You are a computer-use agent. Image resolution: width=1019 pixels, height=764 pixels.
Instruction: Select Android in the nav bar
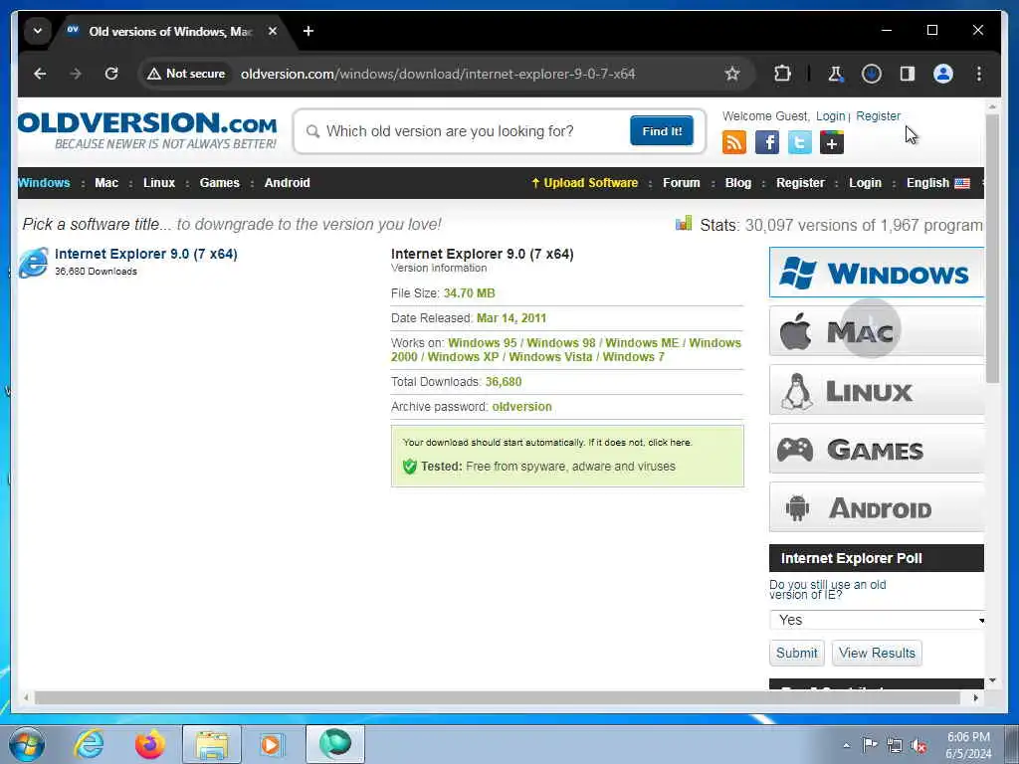tap(288, 183)
